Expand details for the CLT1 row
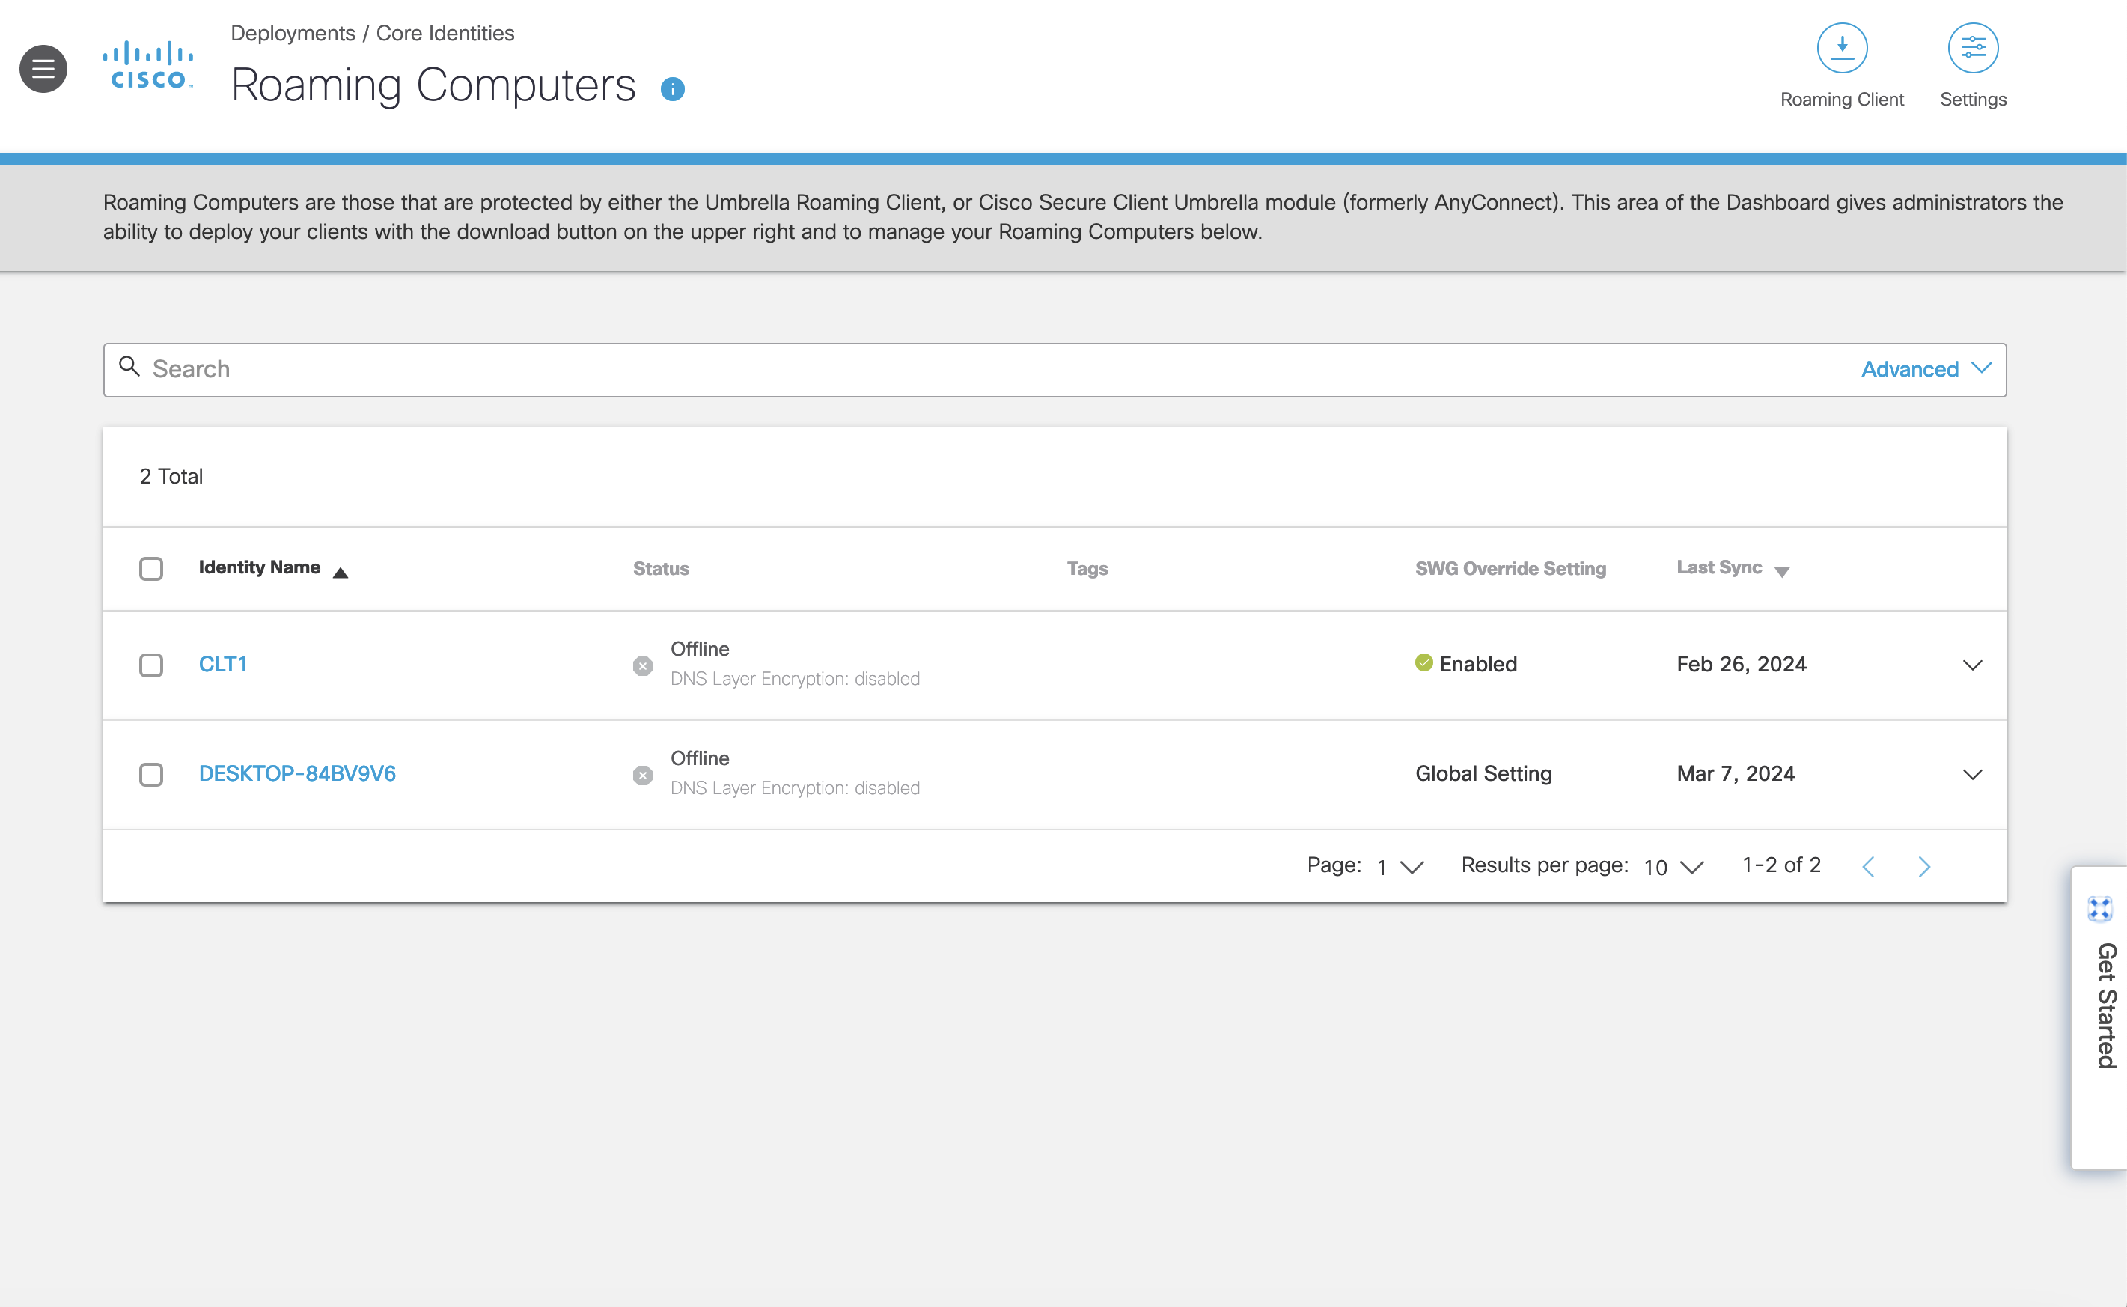 click(x=1973, y=665)
